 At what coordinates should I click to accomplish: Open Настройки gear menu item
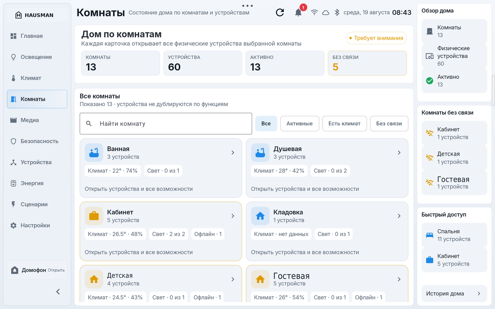pos(37,225)
